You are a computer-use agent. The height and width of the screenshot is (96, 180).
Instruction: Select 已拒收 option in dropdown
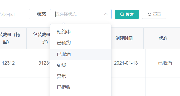81,87
